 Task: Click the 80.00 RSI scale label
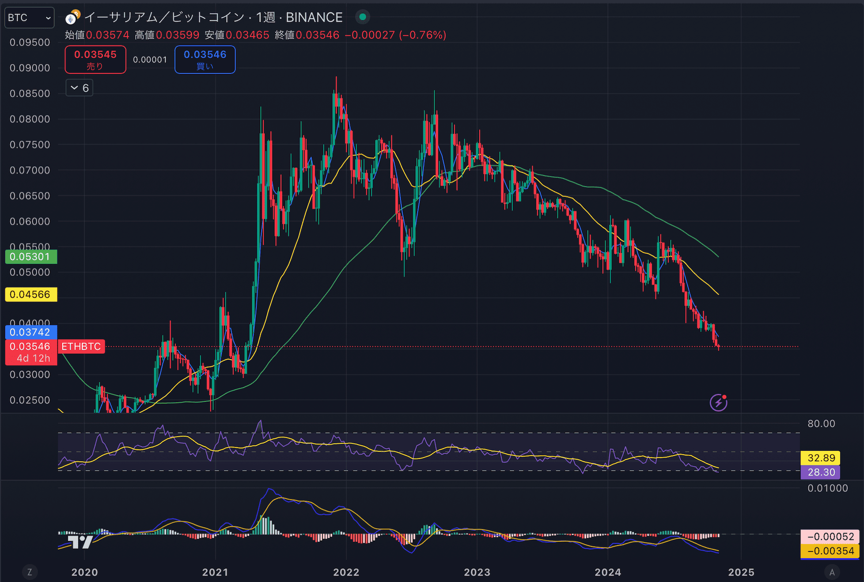[x=821, y=424]
